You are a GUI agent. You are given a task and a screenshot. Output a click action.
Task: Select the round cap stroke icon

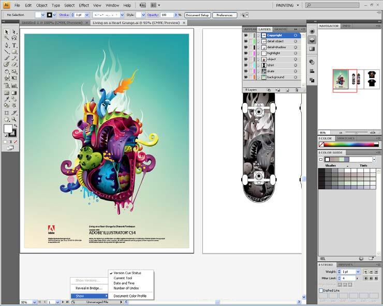pos(371,271)
